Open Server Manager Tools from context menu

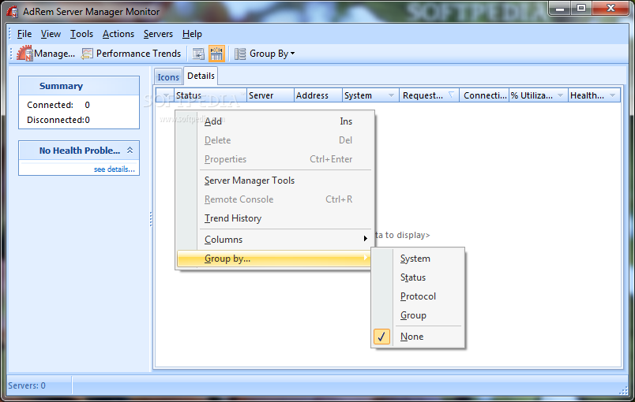point(274,181)
